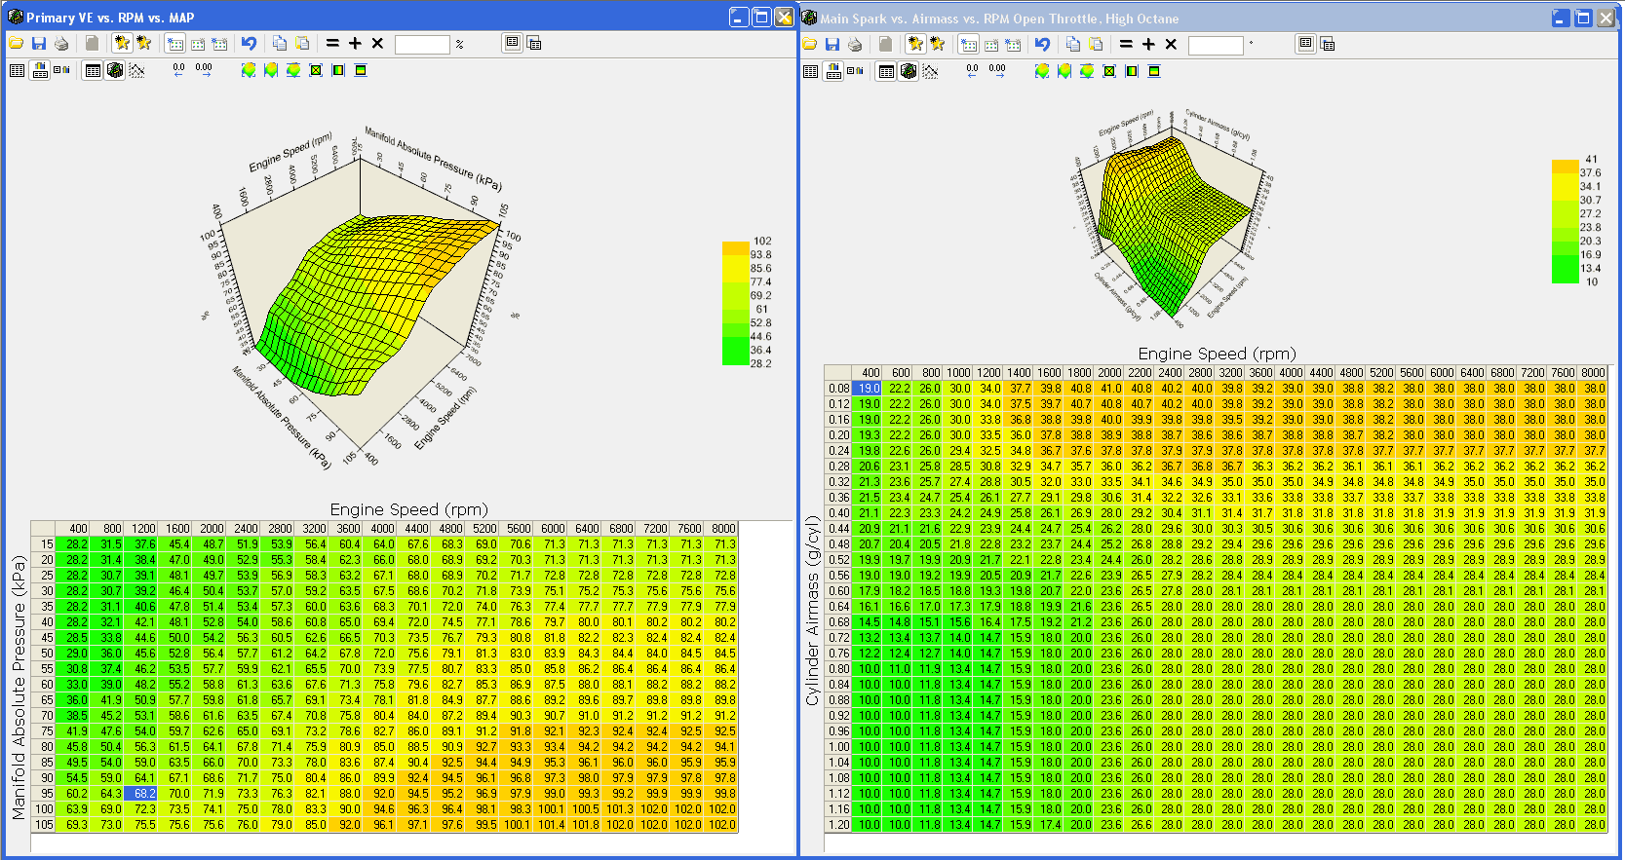Print the Primary VE table
The width and height of the screenshot is (1625, 860).
point(61,43)
